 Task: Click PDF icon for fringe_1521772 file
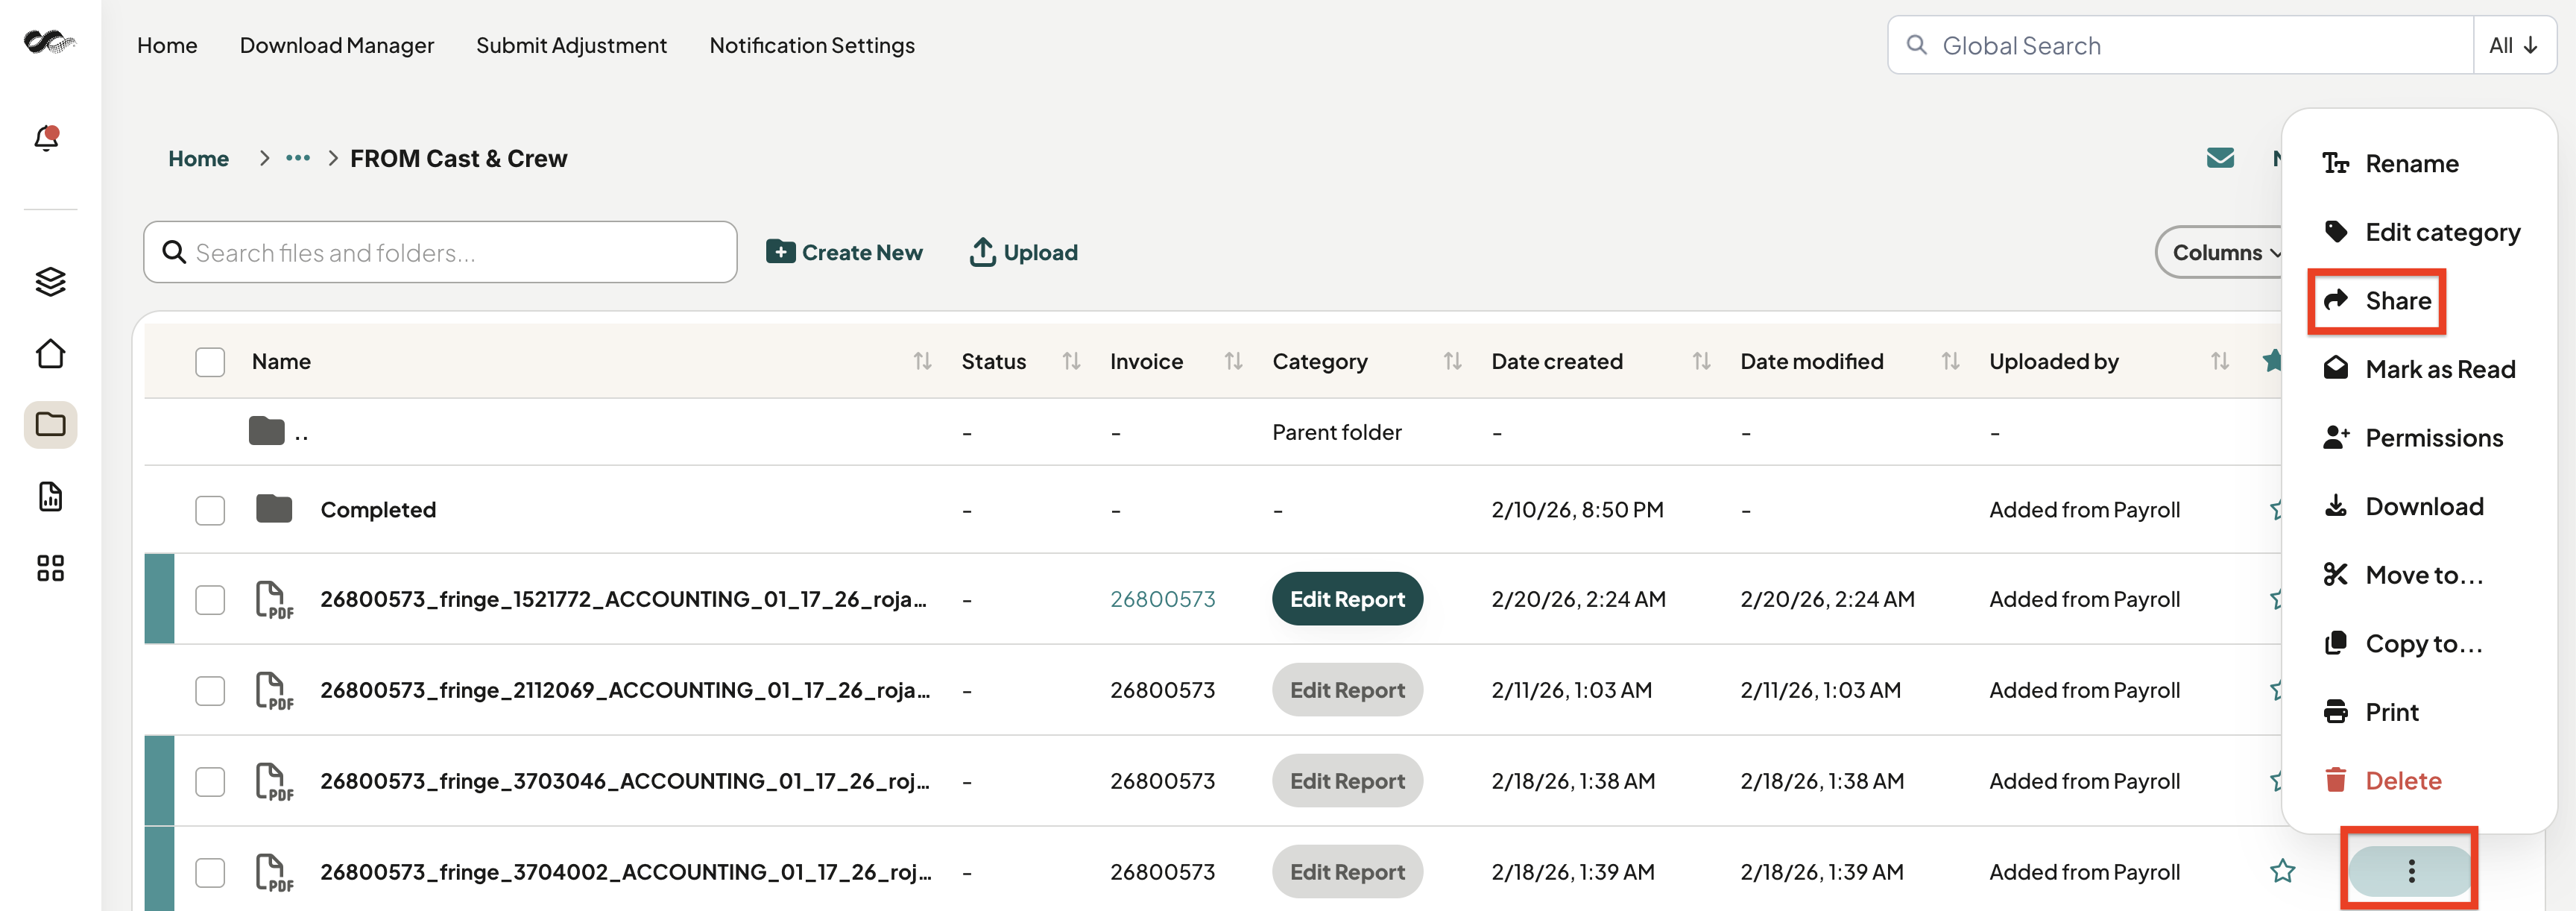point(274,599)
